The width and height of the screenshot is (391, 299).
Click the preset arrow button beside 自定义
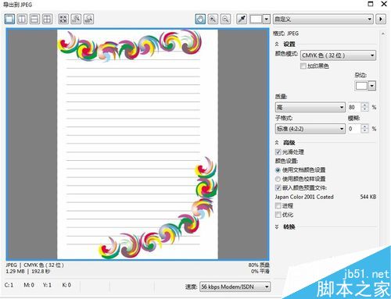(x=381, y=19)
